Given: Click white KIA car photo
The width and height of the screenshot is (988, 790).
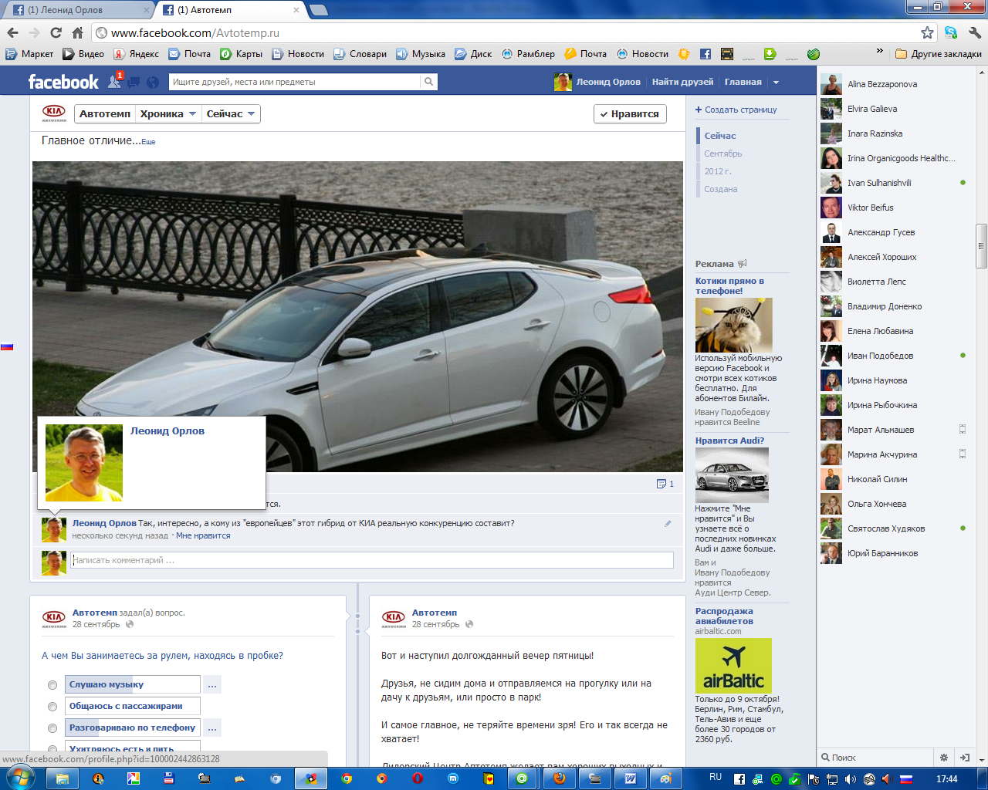Looking at the screenshot, I should [x=357, y=316].
